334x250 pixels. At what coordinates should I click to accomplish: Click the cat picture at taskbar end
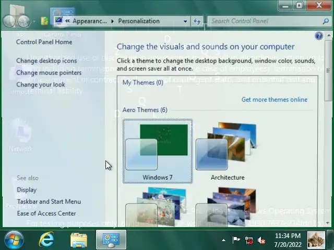coord(317,240)
